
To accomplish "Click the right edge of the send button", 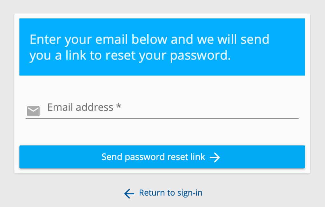I will click(301, 157).
